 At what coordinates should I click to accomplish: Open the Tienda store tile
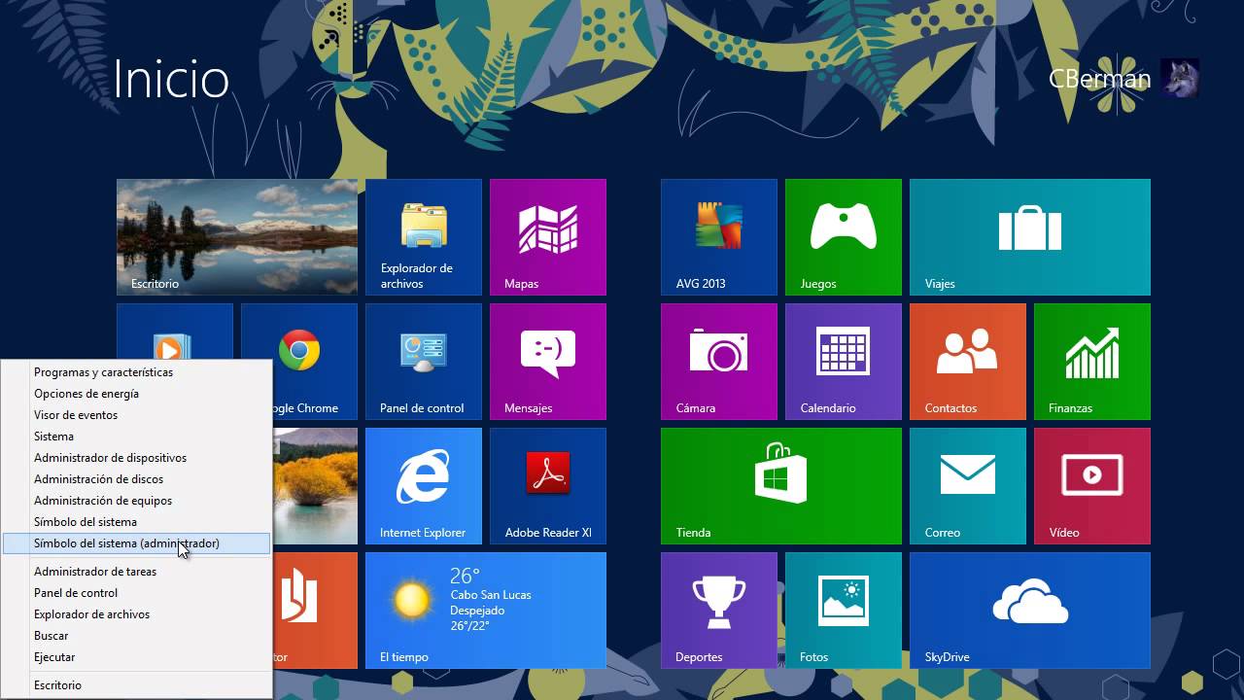[781, 486]
